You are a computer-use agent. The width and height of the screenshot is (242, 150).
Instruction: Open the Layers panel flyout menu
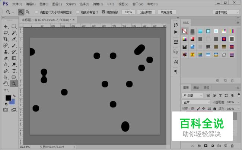(x=238, y=88)
